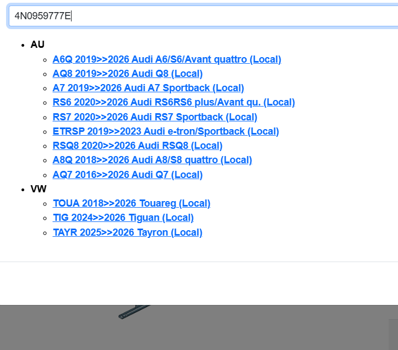Open the Audi RS7 Sportback link

point(155,117)
